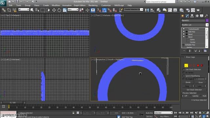
Task: Click the Select and Link tool
Action: point(4,10)
